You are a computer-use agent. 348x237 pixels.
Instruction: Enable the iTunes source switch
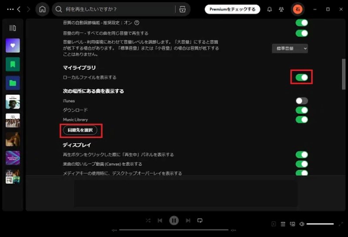[x=301, y=101]
